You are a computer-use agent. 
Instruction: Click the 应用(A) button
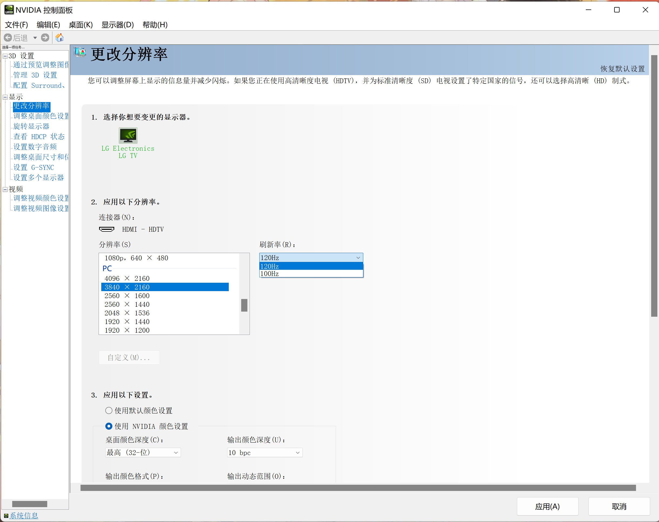(x=547, y=506)
